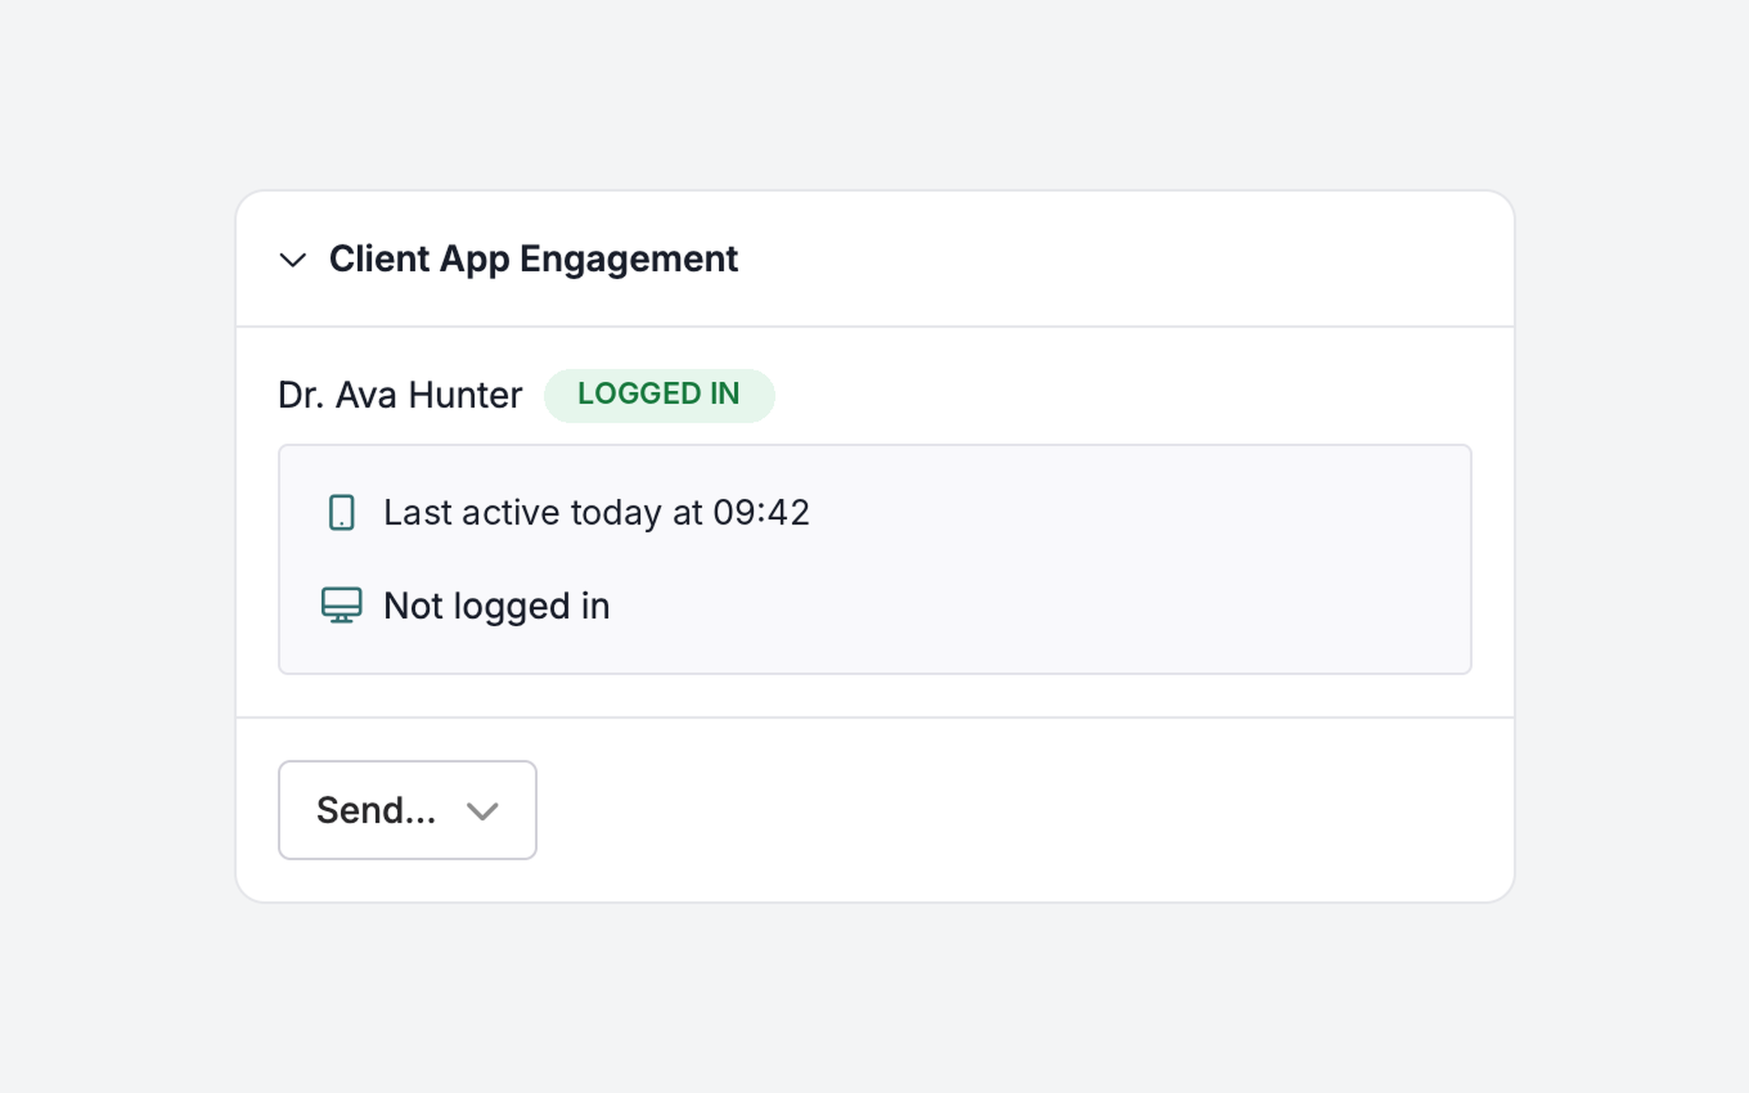Image resolution: width=1749 pixels, height=1093 pixels.
Task: Click the word Engagement in the title
Action: 629,259
